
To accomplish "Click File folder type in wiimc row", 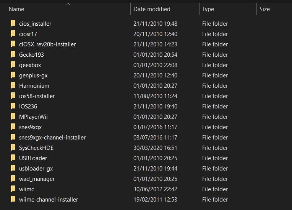I will click(x=215, y=189).
